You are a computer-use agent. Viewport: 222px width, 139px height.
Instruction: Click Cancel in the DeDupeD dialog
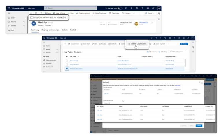(199, 125)
